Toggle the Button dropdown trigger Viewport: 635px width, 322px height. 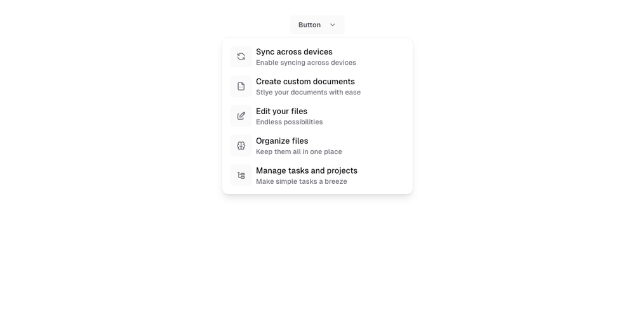coord(317,25)
